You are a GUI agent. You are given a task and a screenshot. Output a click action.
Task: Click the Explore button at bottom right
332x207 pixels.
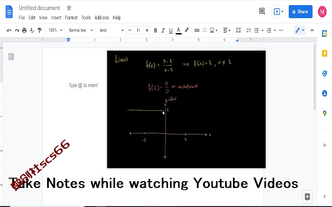coord(307,197)
